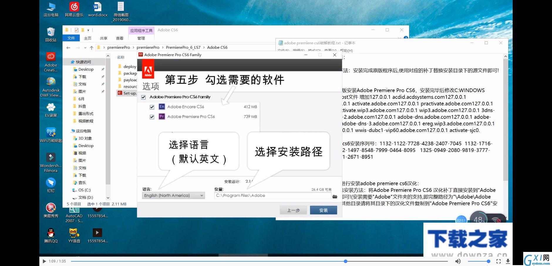Open the 文件 ribbon tab
Screen dimensions: 552x266
pyautogui.click(x=71, y=38)
